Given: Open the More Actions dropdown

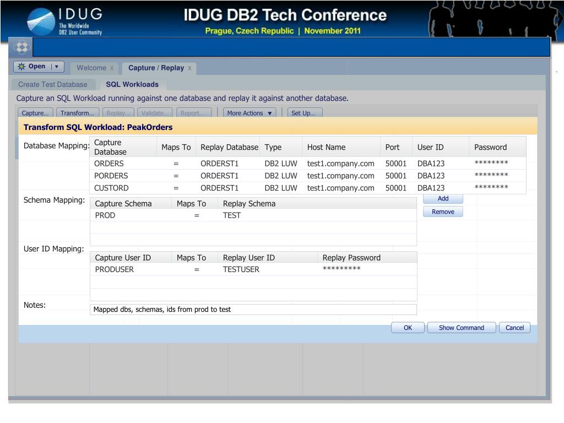Looking at the screenshot, I should point(250,113).
